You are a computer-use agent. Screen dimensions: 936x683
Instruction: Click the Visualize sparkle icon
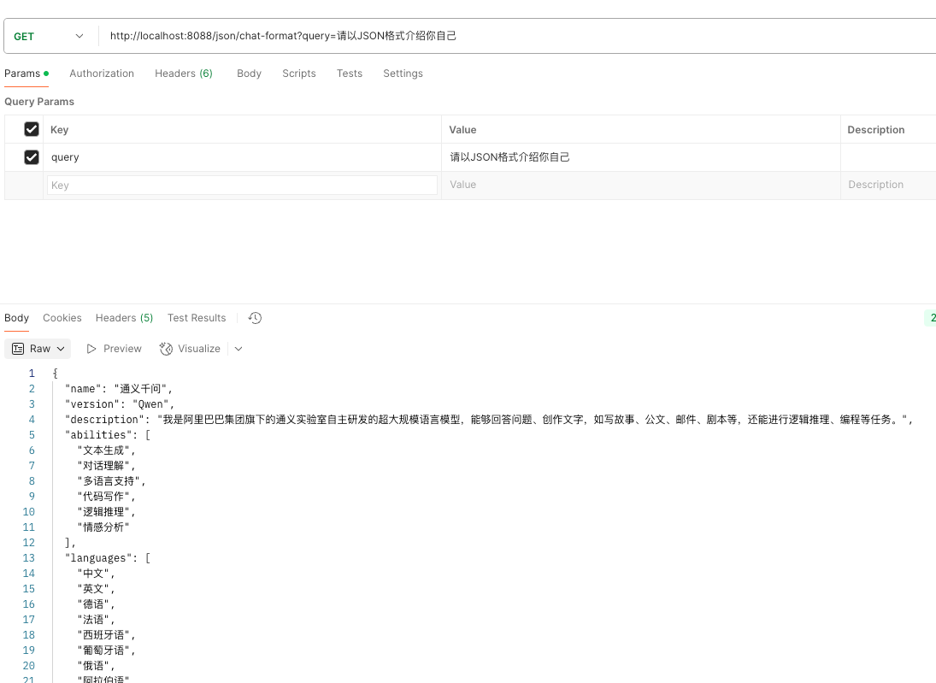click(x=167, y=349)
